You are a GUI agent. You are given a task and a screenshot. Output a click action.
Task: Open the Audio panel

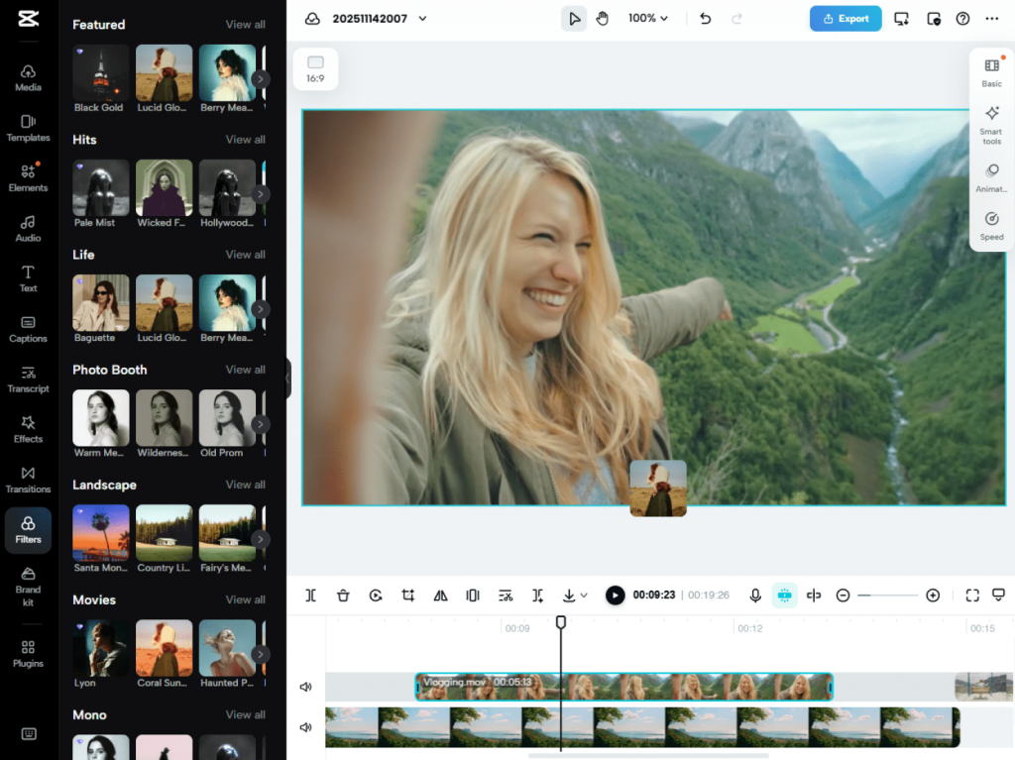pyautogui.click(x=28, y=229)
